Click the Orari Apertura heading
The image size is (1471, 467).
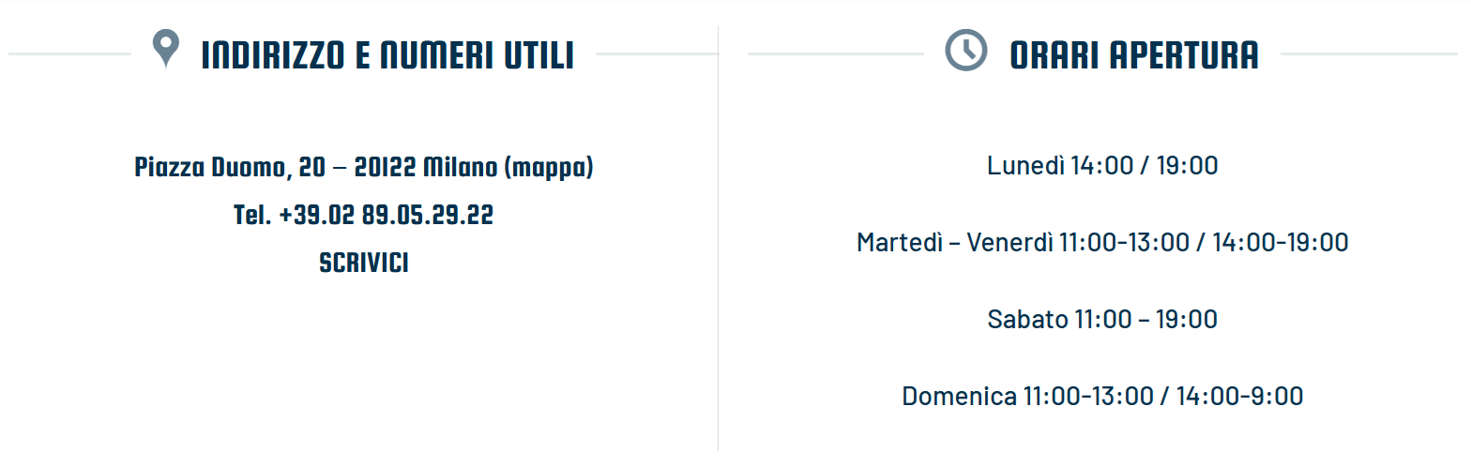coord(1133,55)
